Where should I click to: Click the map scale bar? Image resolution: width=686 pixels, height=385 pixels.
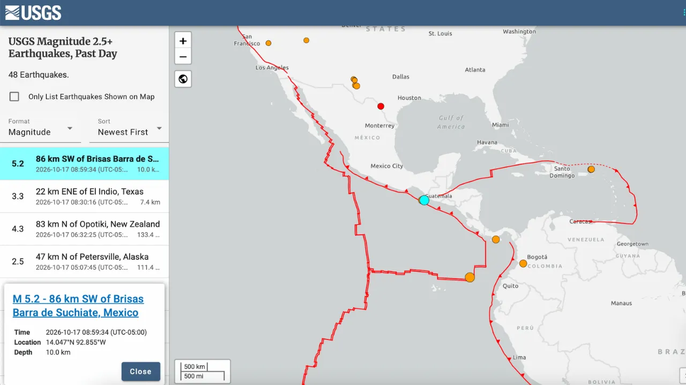pyautogui.click(x=203, y=371)
